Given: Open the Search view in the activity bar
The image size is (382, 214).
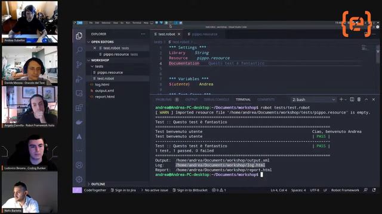Looking at the screenshot, I should [79, 50].
